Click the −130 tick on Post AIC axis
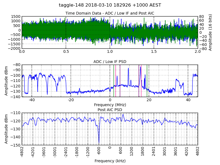 (x=16, y=129)
